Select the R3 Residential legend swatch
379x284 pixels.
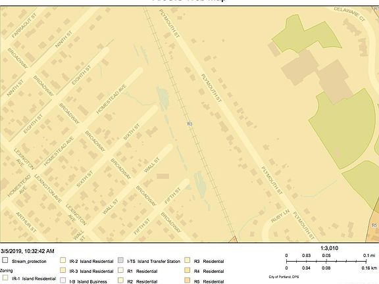187,260
